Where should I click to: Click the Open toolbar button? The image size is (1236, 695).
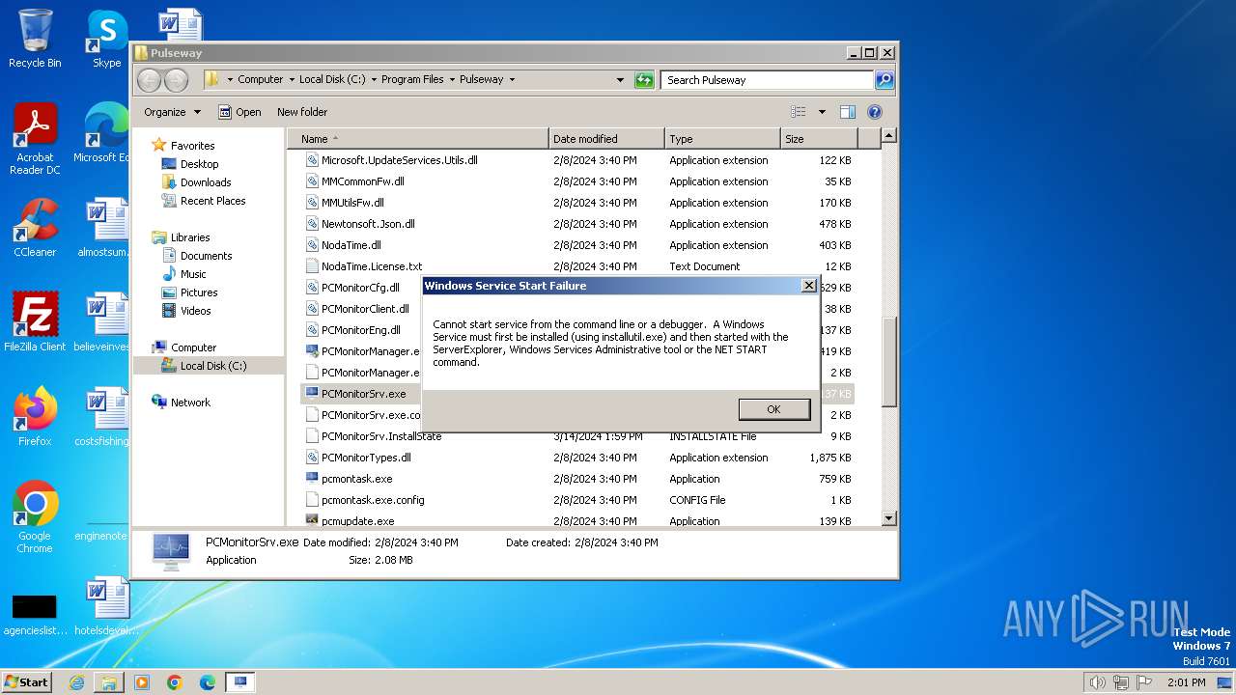coord(239,112)
